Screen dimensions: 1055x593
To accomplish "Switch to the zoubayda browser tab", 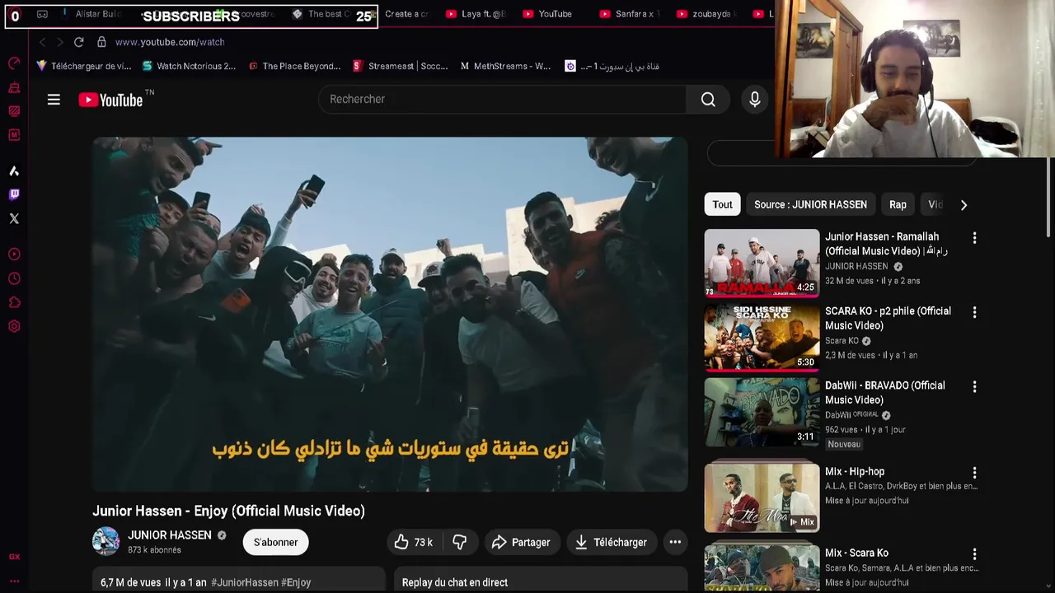I will [x=706, y=14].
